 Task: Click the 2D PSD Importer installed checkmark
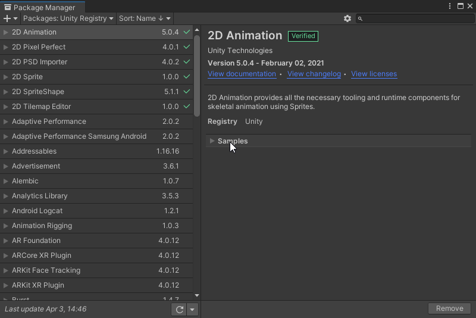[187, 62]
